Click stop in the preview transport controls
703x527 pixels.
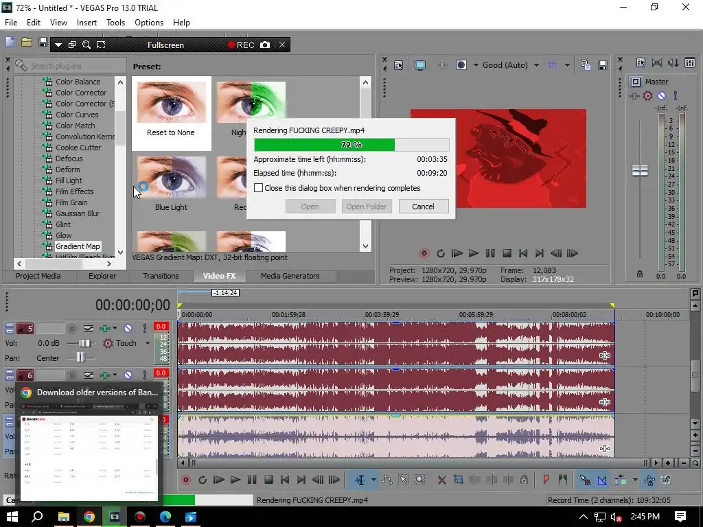click(507, 253)
